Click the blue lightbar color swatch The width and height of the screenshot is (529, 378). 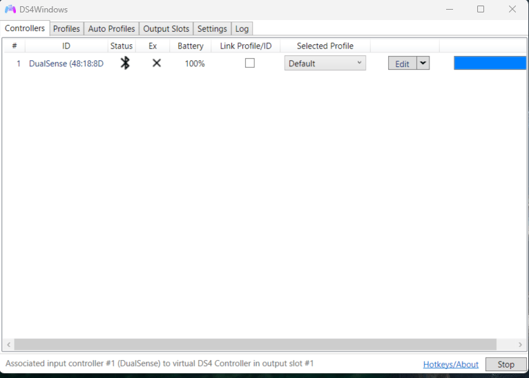[490, 63]
